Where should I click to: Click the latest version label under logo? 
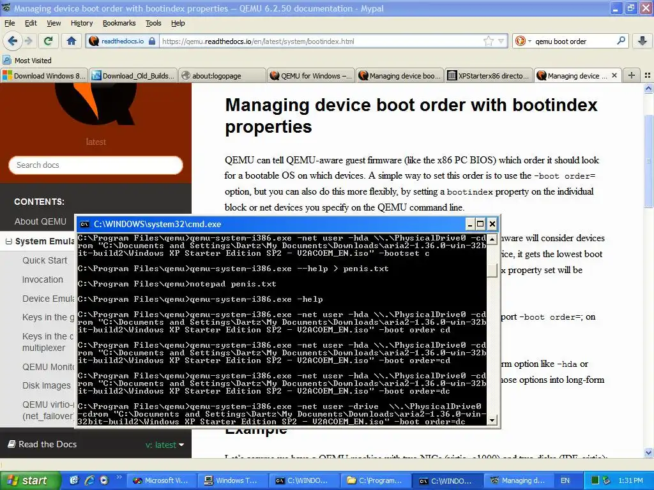click(x=96, y=142)
